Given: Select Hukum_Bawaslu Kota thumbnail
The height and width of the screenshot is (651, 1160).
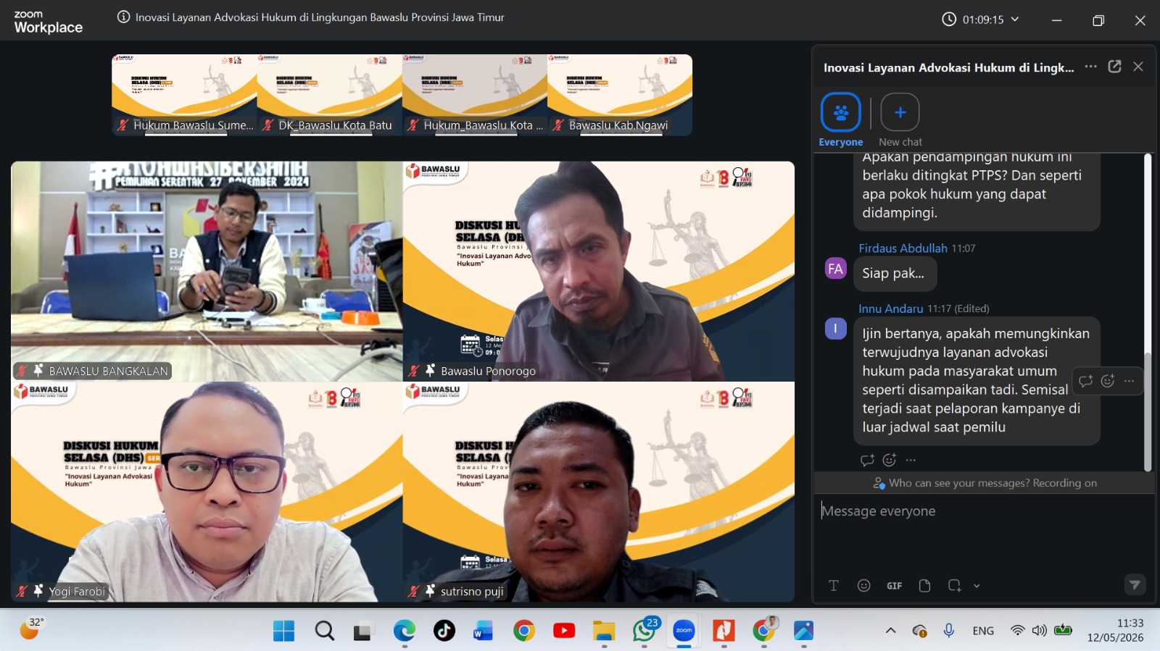Looking at the screenshot, I should click(x=474, y=95).
